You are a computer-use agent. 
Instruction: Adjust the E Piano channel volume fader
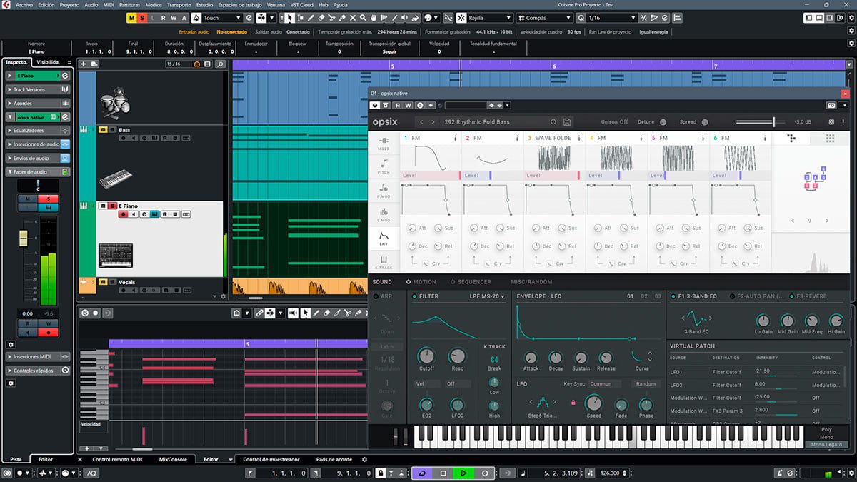23,237
